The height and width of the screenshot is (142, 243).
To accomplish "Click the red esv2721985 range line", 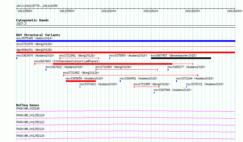I will [146, 87].
